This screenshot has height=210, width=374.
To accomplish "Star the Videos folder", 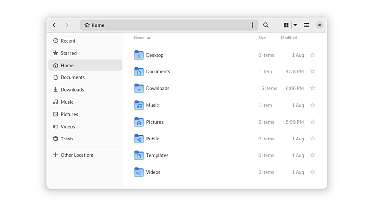I will [313, 172].
